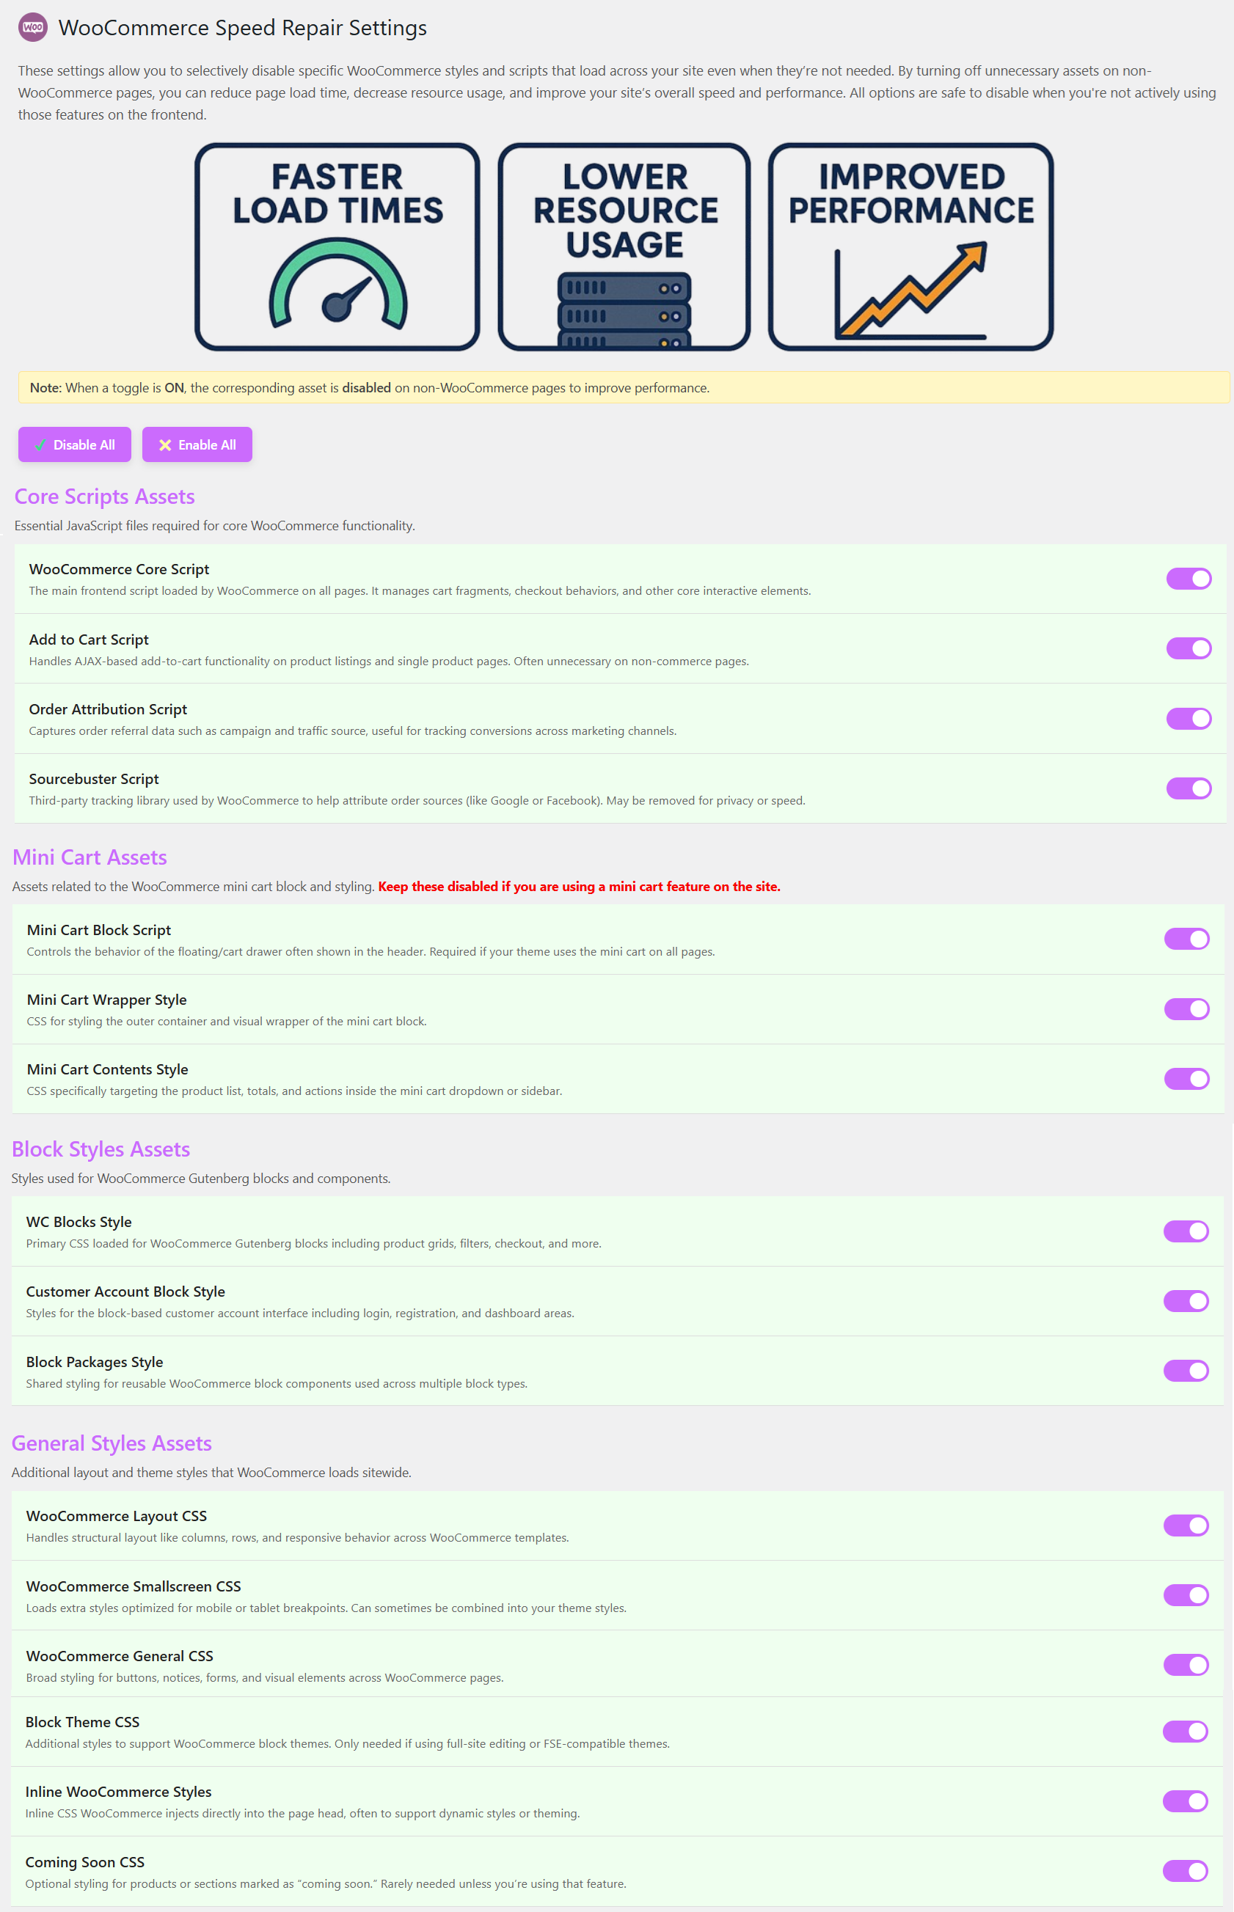Click the Order Attribution Script label

pyautogui.click(x=107, y=709)
